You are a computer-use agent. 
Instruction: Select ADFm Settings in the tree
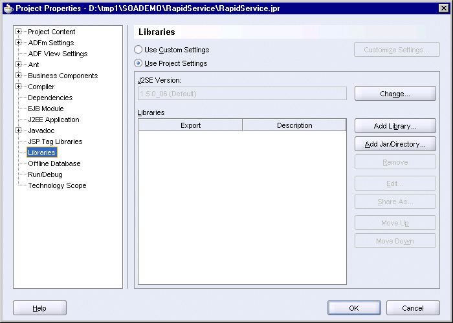tap(51, 43)
